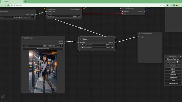Screen dimensions: 182x102
Task: Open the diffusion_pytorch_model.bin model selector
Action: (x=17, y=17)
